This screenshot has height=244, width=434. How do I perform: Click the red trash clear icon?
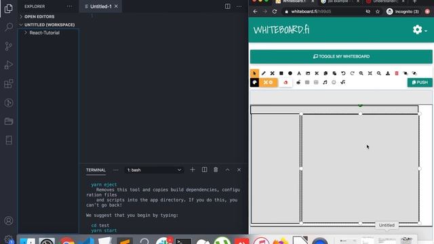pos(397,73)
